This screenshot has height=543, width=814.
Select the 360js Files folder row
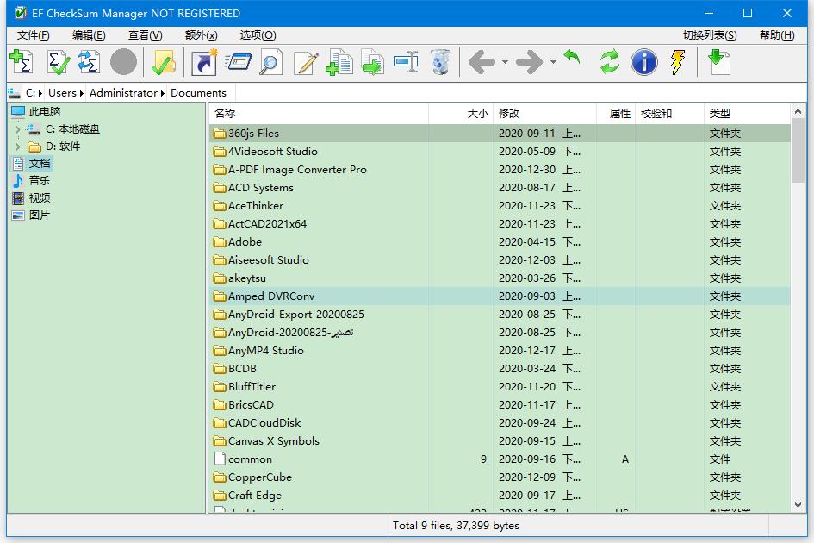click(500, 134)
